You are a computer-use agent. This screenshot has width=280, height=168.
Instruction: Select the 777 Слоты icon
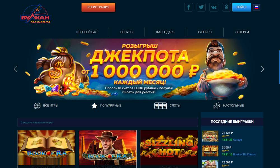click(x=160, y=106)
